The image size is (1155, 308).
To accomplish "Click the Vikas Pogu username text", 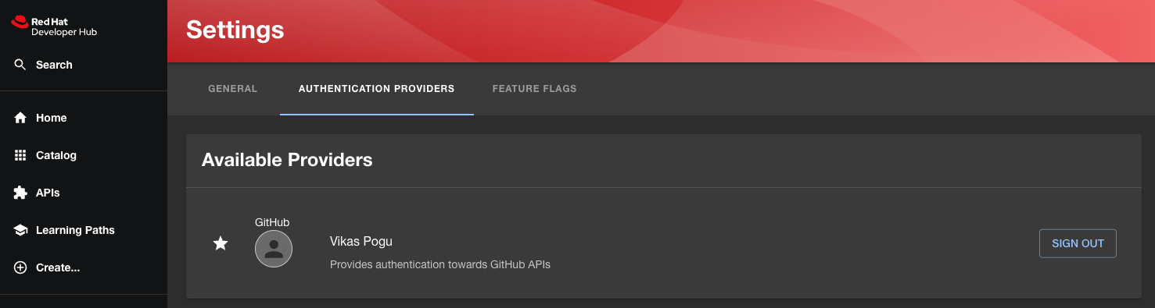I will coord(361,241).
